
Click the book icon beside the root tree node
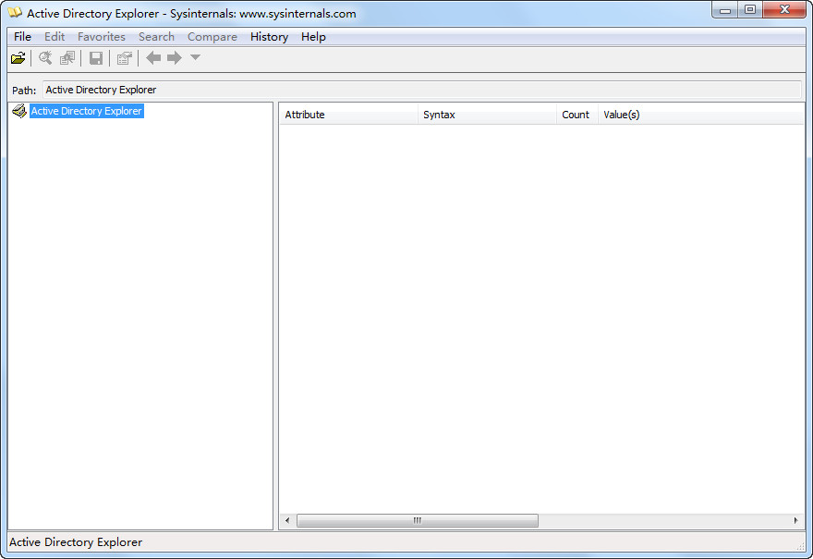click(x=19, y=111)
